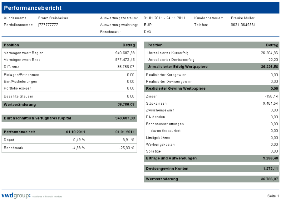Click the Durchschnittlich verfügbares Kapital row label
Image resolution: width=281 pixels, height=199 pixels.
click(x=37, y=118)
